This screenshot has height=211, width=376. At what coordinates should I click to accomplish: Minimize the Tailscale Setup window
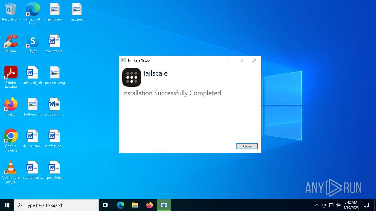point(228,60)
